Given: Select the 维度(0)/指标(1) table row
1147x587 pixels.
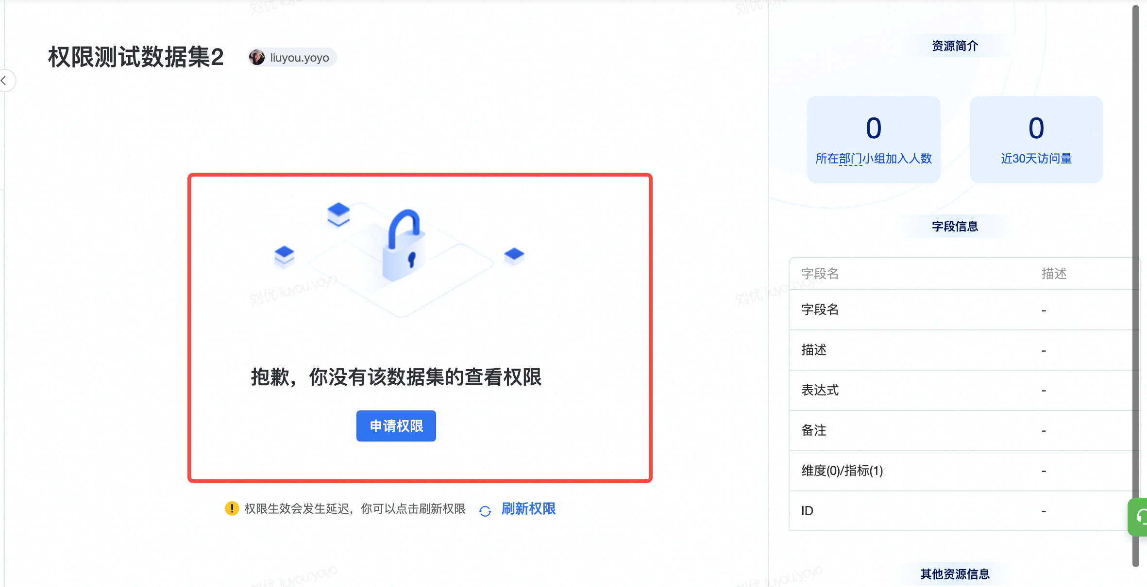Looking at the screenshot, I should coord(964,471).
